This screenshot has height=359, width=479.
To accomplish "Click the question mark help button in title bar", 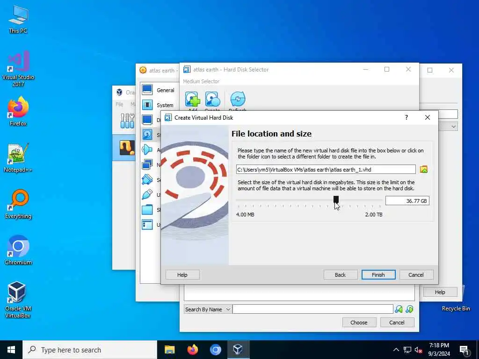I will pos(406,117).
